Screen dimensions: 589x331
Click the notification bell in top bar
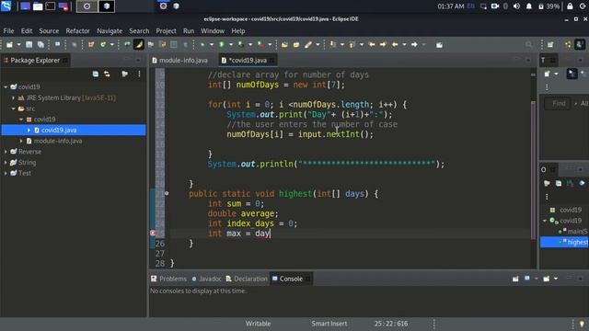click(x=529, y=6)
